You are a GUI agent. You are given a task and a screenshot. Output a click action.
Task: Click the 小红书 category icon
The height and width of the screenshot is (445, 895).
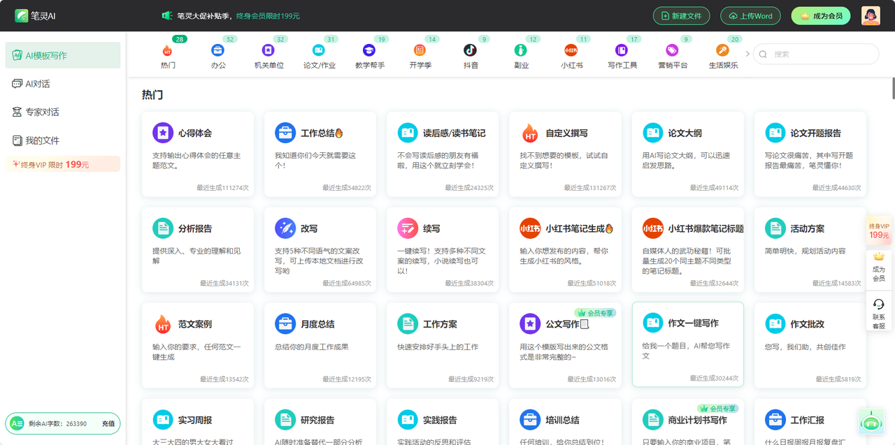pos(571,50)
